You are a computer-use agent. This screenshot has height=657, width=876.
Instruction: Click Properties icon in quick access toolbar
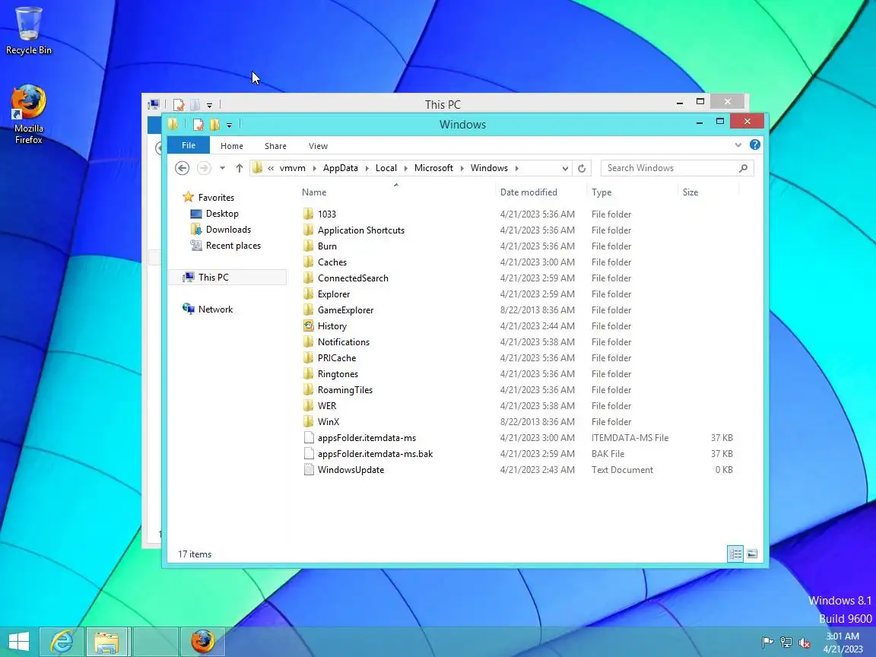(198, 125)
